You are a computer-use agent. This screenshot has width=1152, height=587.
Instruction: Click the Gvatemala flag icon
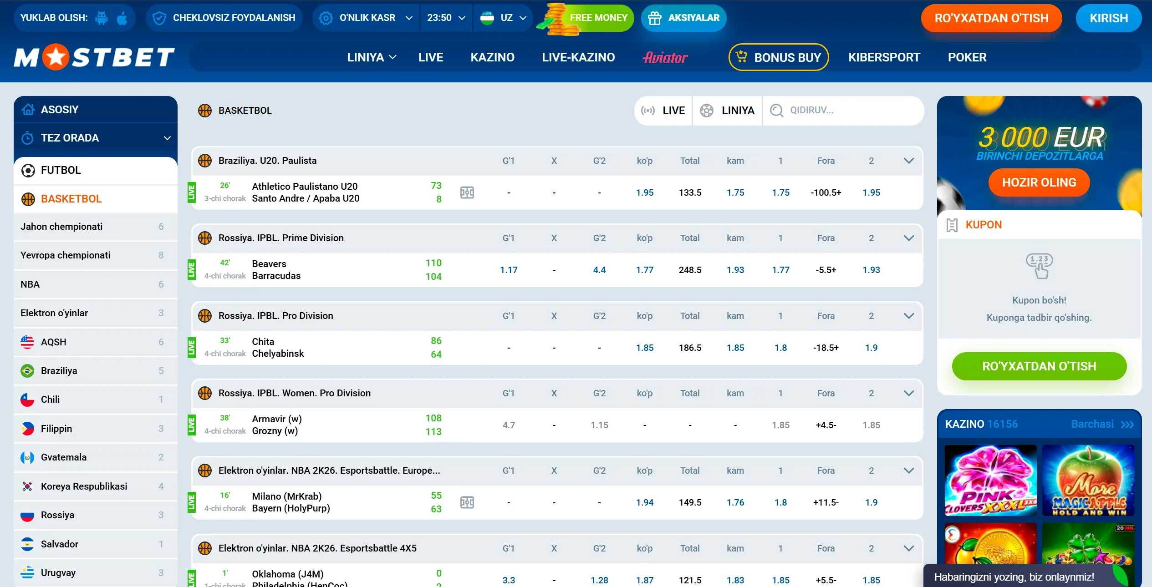[27, 458]
